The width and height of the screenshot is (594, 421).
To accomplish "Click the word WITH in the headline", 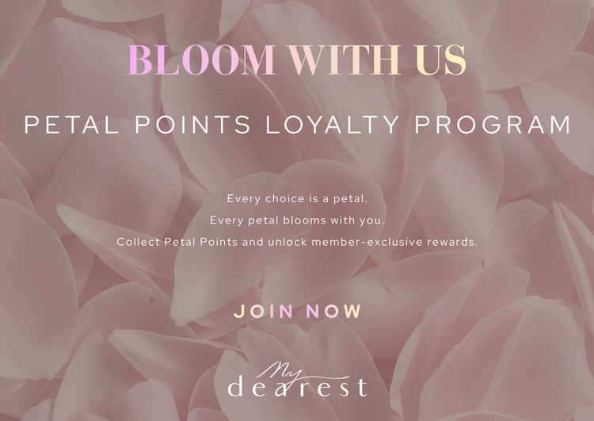I will tap(331, 62).
